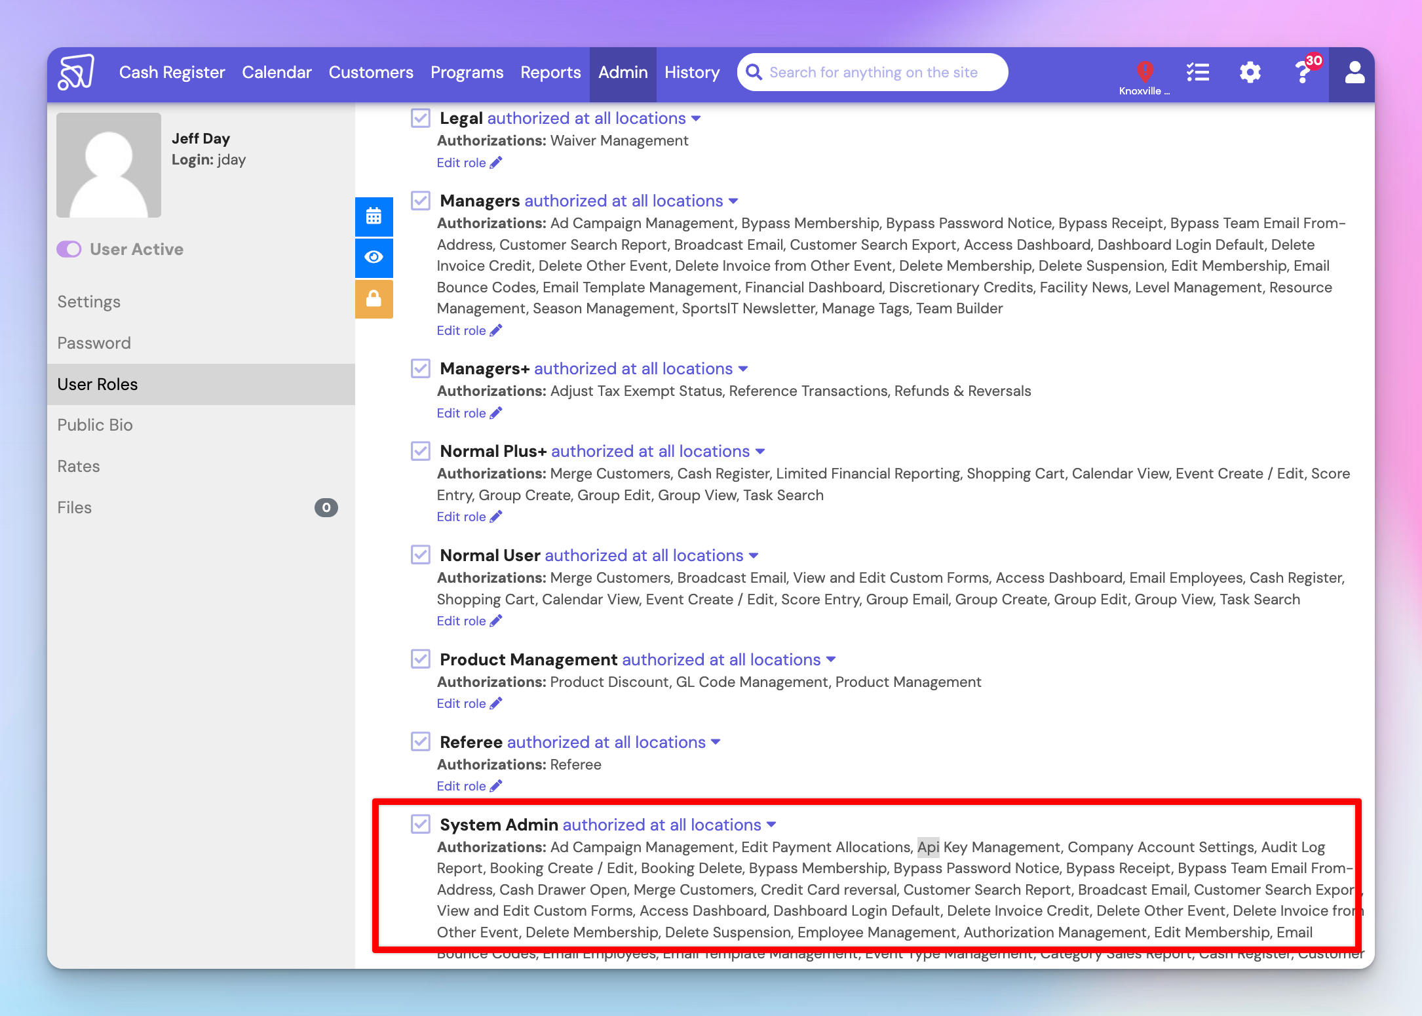Click pencil icon for Referee role
This screenshot has height=1016, width=1422.
pyautogui.click(x=496, y=786)
